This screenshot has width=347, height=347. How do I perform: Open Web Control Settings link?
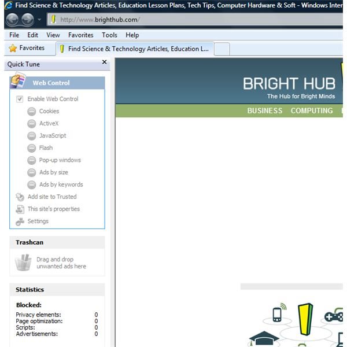(x=38, y=221)
